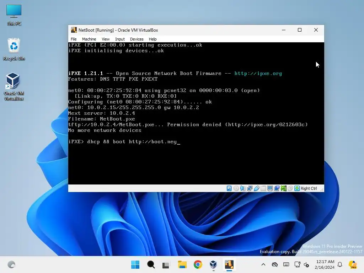
Task: Click the network adapters status icon
Action: click(x=250, y=188)
